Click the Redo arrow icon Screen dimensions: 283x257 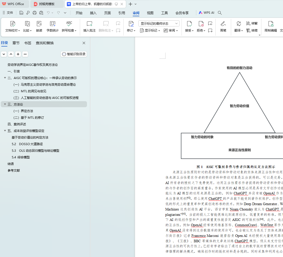click(x=58, y=13)
